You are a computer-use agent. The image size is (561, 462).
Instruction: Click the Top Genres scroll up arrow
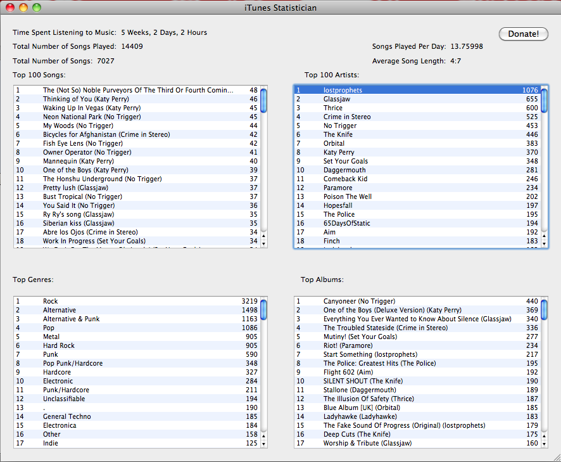(263, 436)
